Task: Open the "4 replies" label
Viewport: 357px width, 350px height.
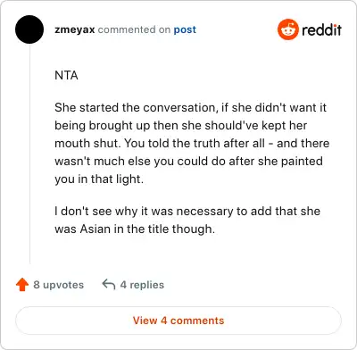Action: (142, 285)
